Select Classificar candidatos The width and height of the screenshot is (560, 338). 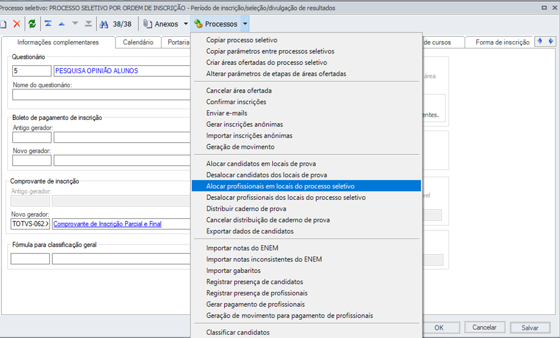306,332
